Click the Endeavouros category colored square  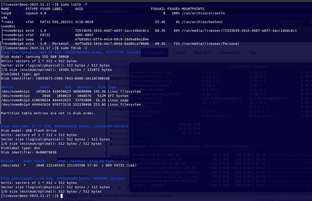tap(111, 145)
